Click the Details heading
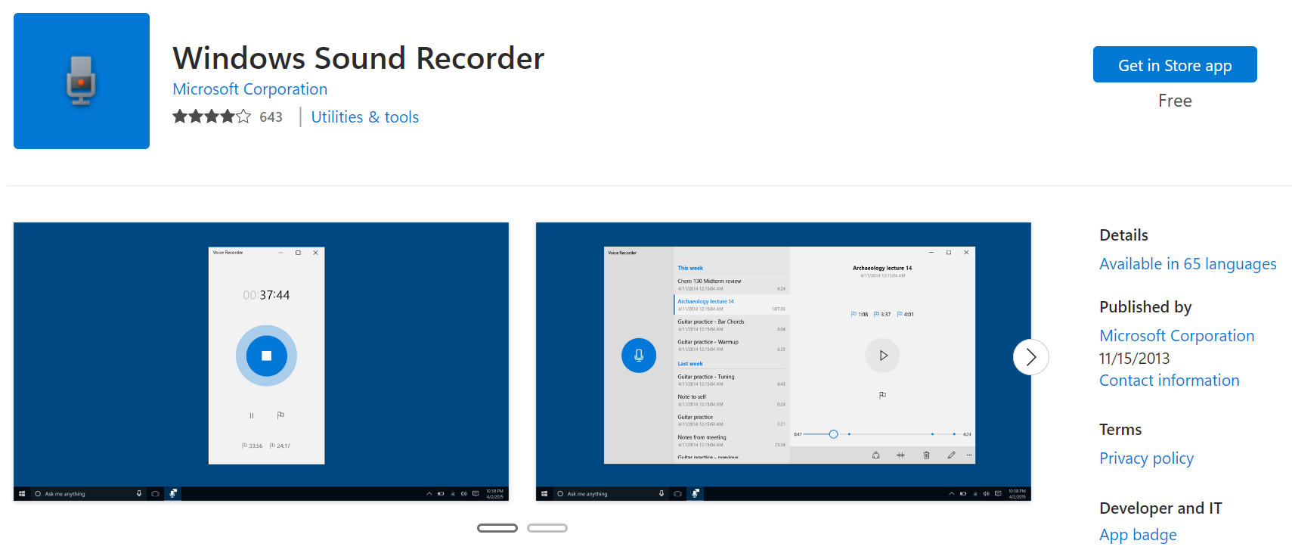 click(1123, 235)
